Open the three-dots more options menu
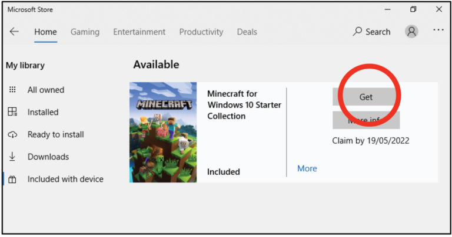 point(438,30)
